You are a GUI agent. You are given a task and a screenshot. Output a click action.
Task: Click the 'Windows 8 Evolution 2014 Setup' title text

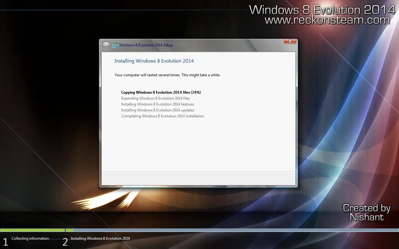(x=146, y=45)
